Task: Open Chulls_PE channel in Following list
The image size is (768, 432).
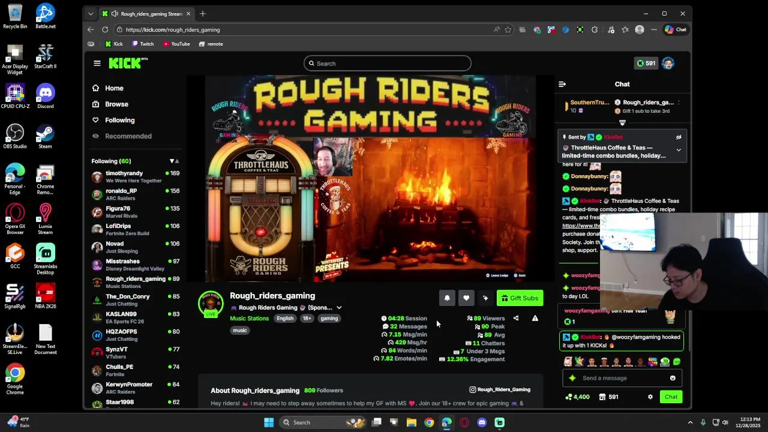Action: click(x=136, y=370)
